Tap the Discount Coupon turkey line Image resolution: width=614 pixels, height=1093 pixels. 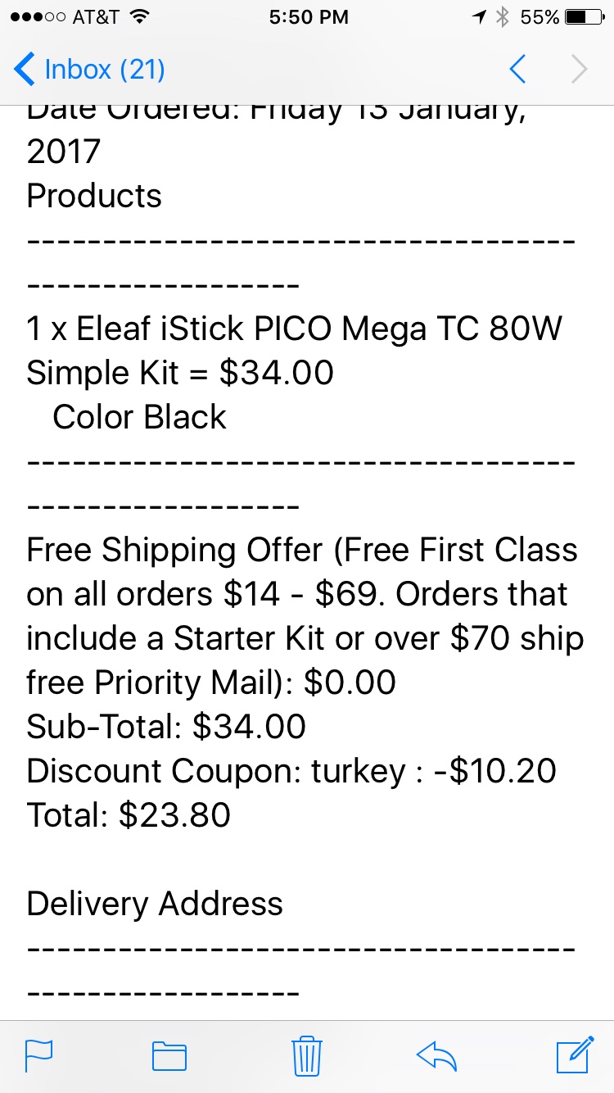point(291,770)
